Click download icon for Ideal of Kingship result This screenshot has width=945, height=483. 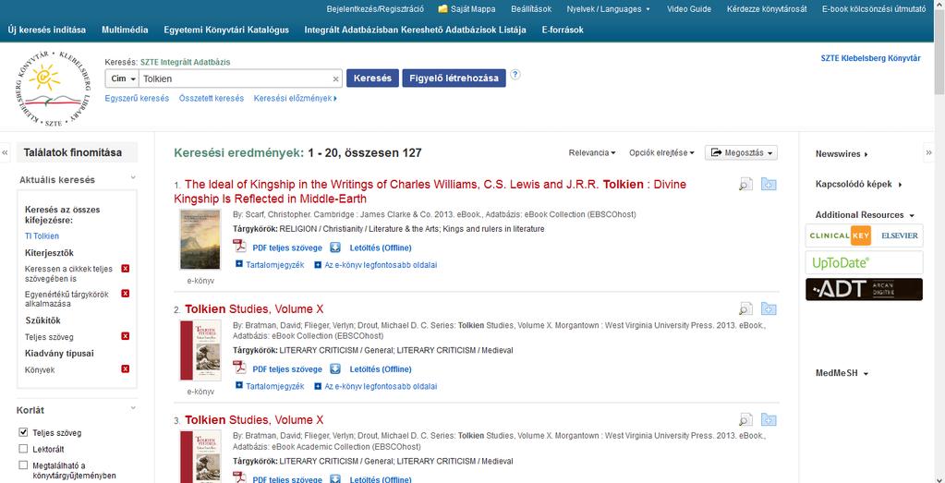335,248
